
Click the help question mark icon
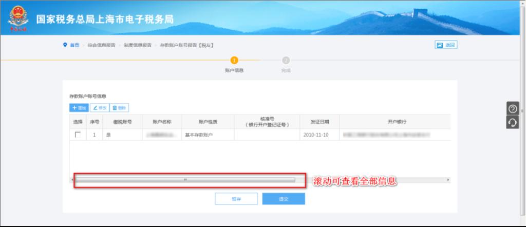click(512, 109)
